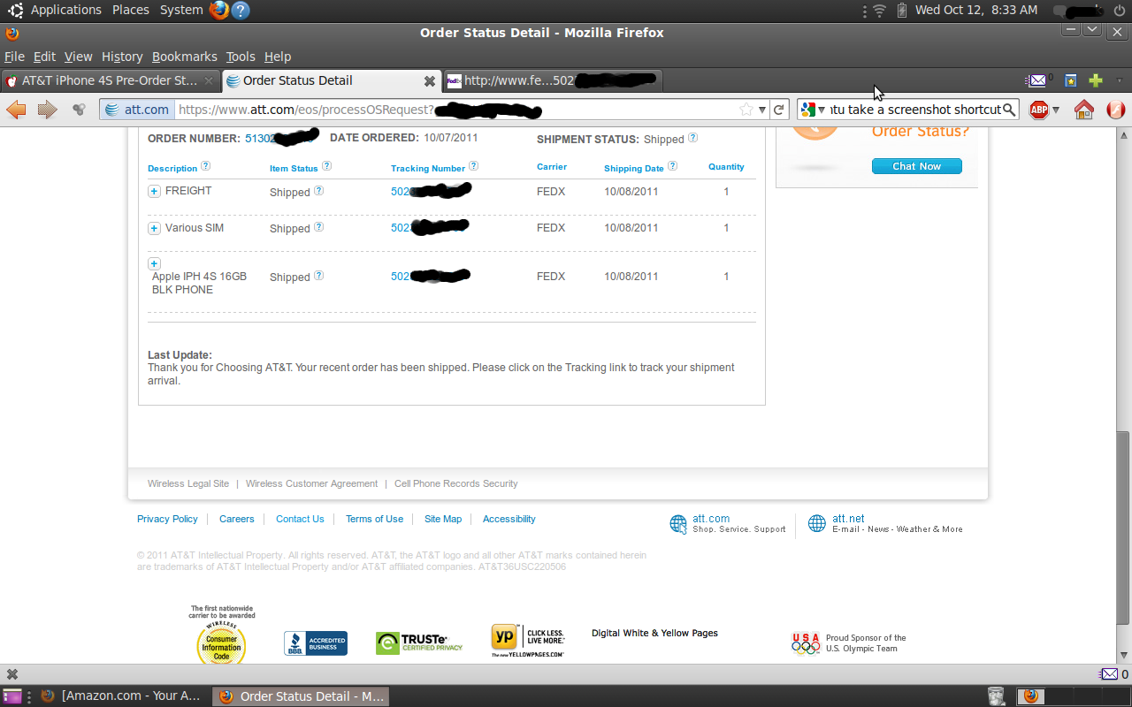Click the Firefox launcher in top panel

[x=219, y=10]
